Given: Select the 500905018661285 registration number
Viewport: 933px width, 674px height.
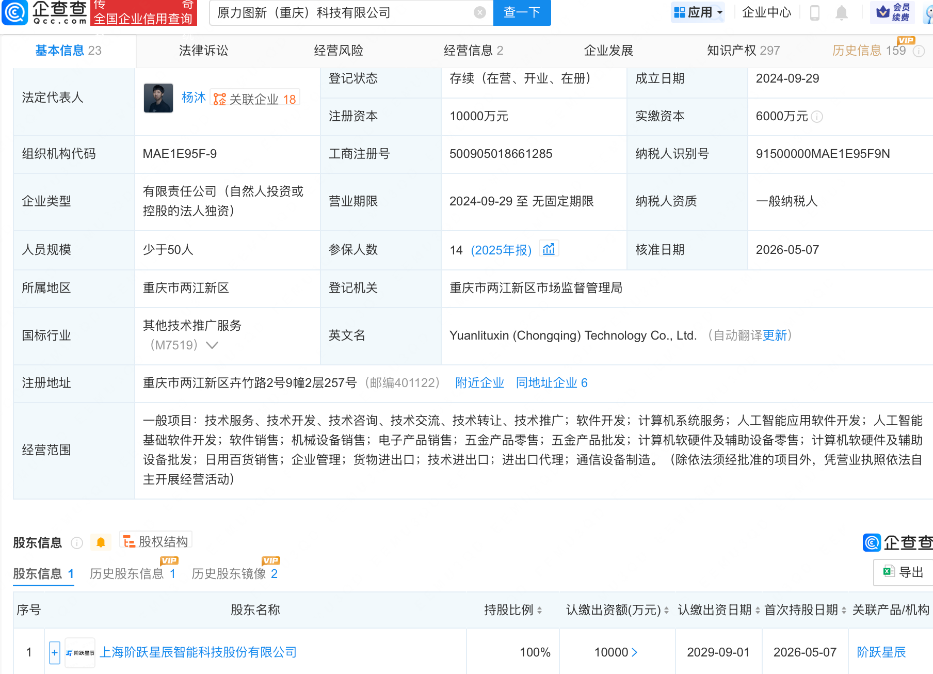Looking at the screenshot, I should (x=501, y=154).
